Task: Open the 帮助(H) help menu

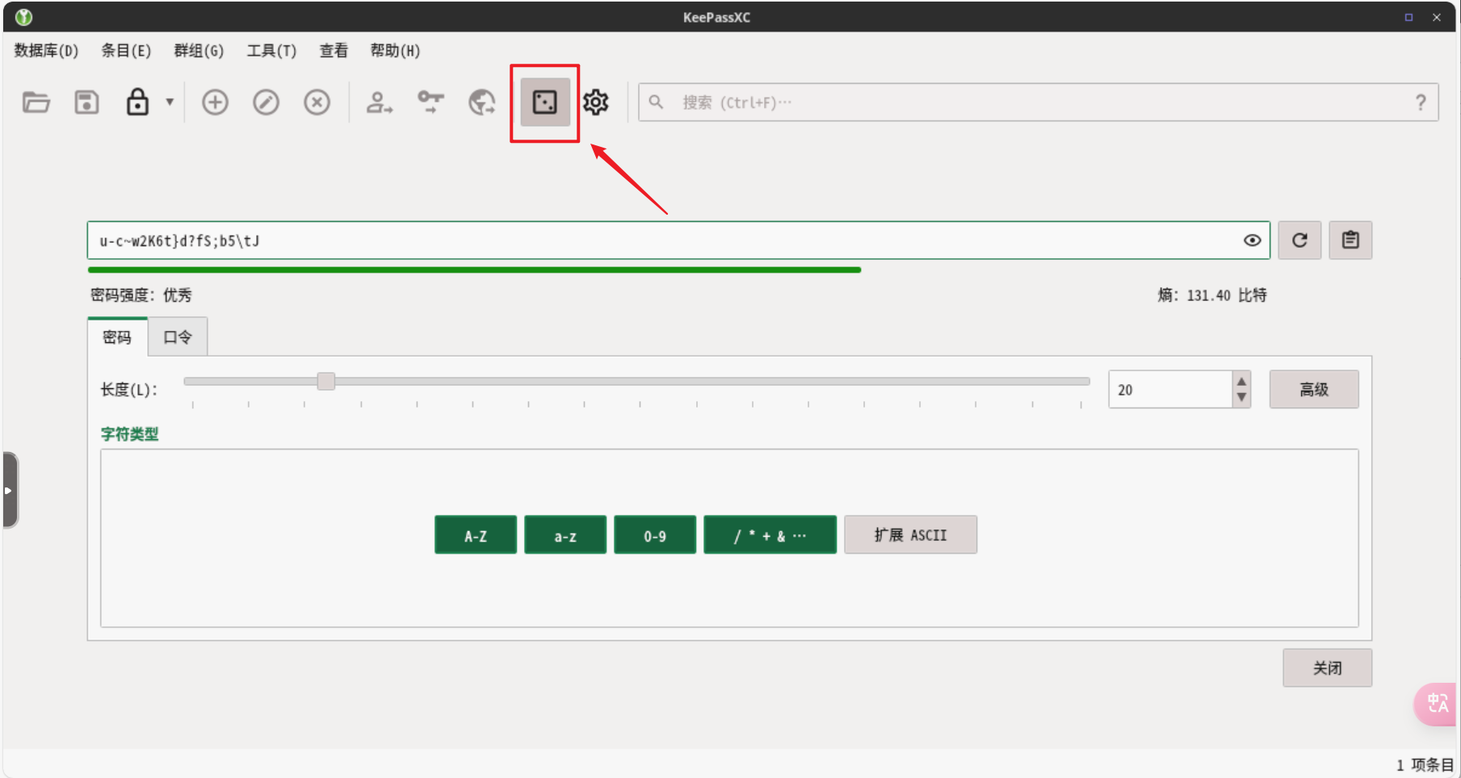Action: click(x=395, y=51)
